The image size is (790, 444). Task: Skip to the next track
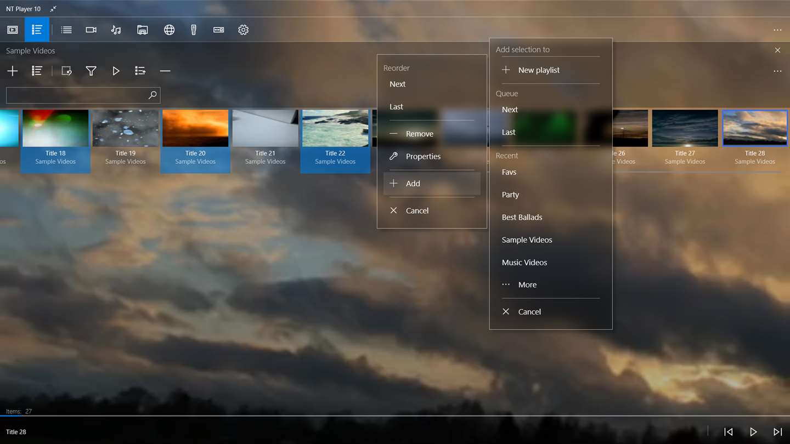tap(777, 432)
